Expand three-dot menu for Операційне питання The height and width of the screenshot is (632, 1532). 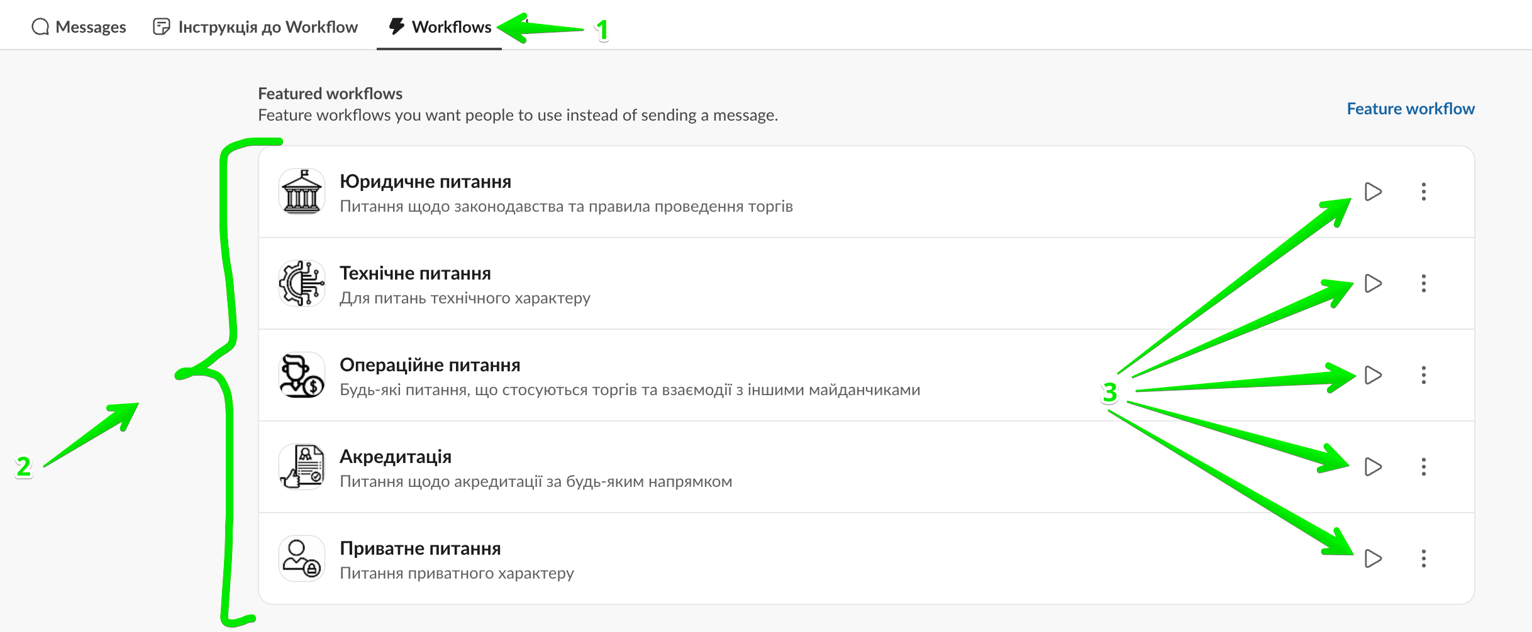point(1424,375)
